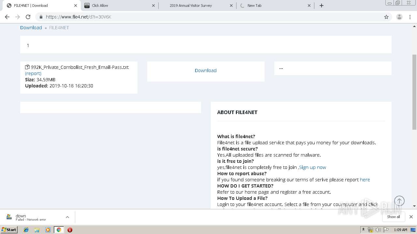Switch to the Click Allow tab
Screen dimensions: 417x234
(x=119, y=6)
